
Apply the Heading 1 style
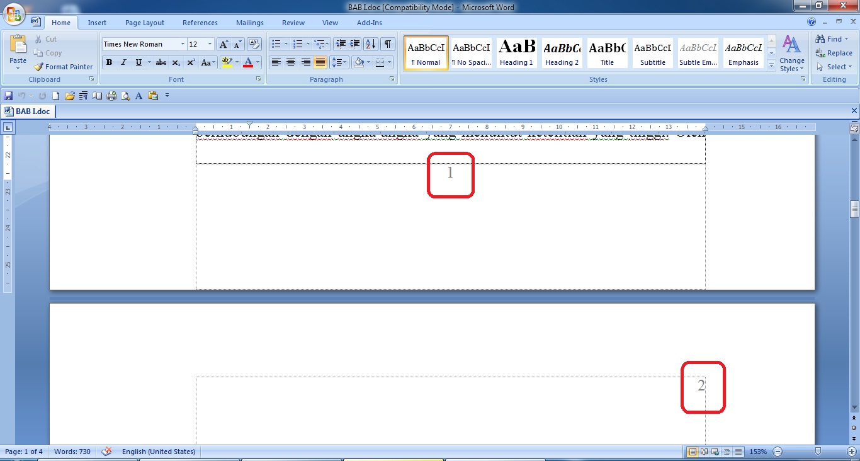tap(516, 53)
